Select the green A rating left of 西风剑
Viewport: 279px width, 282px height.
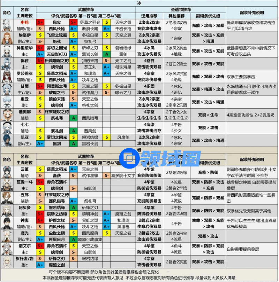coord(74,131)
